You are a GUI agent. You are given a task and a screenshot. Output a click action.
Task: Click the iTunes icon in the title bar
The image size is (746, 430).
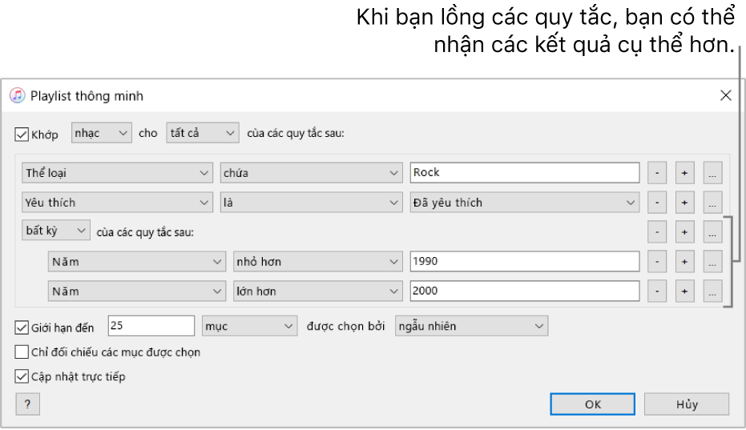click(18, 95)
